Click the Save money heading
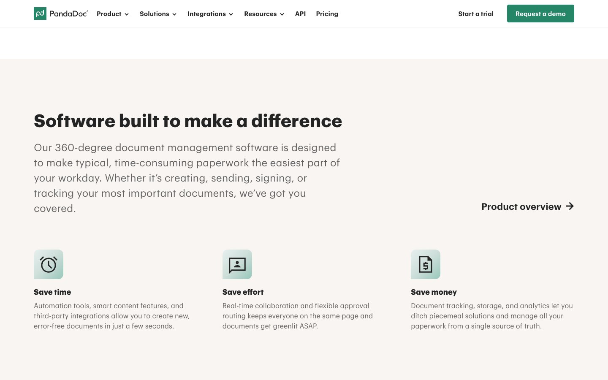 pyautogui.click(x=434, y=292)
